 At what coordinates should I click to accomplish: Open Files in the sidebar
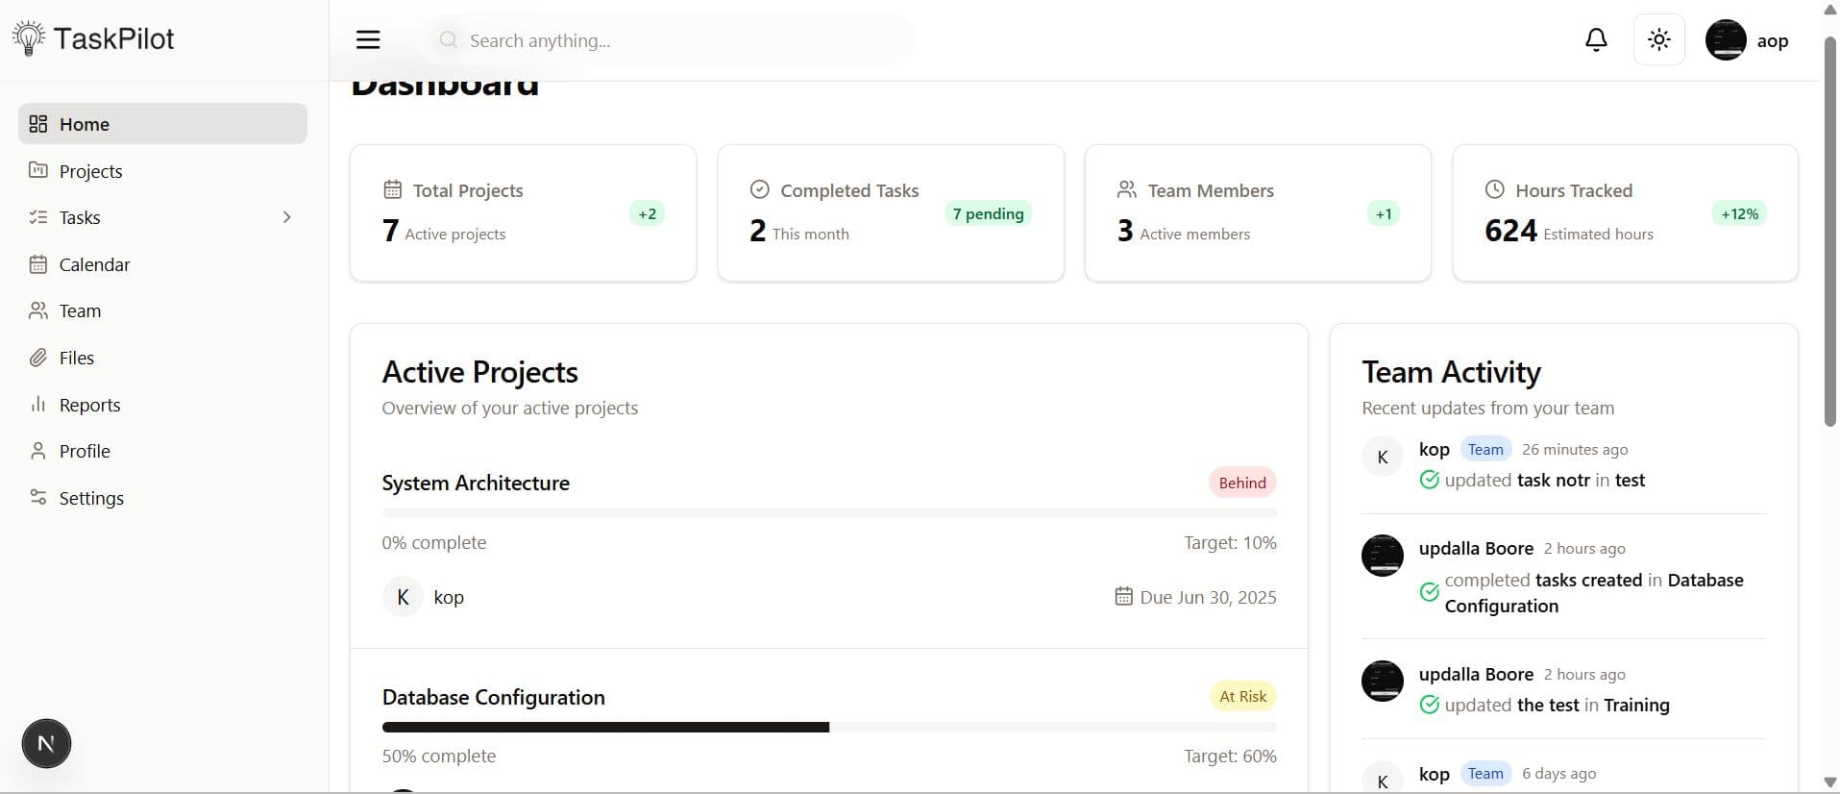162,358
